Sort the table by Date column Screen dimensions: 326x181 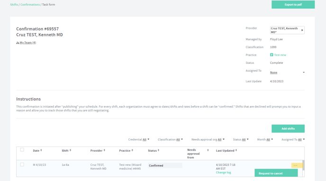37,151
